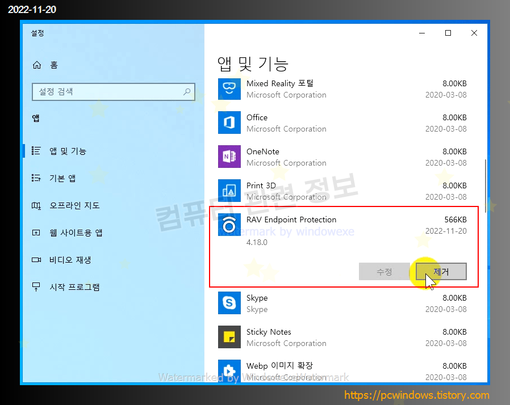Click the Print 3D app icon

click(229, 191)
